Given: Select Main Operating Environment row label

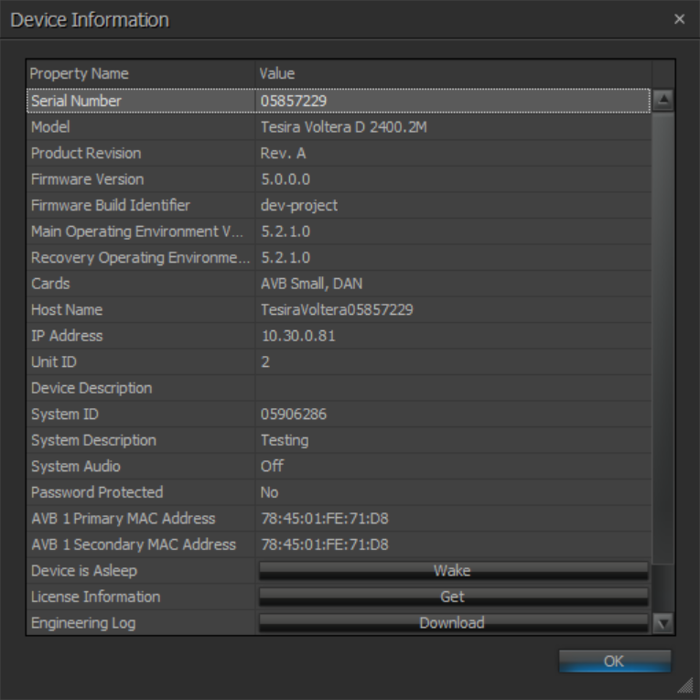Looking at the screenshot, I should (x=137, y=232).
